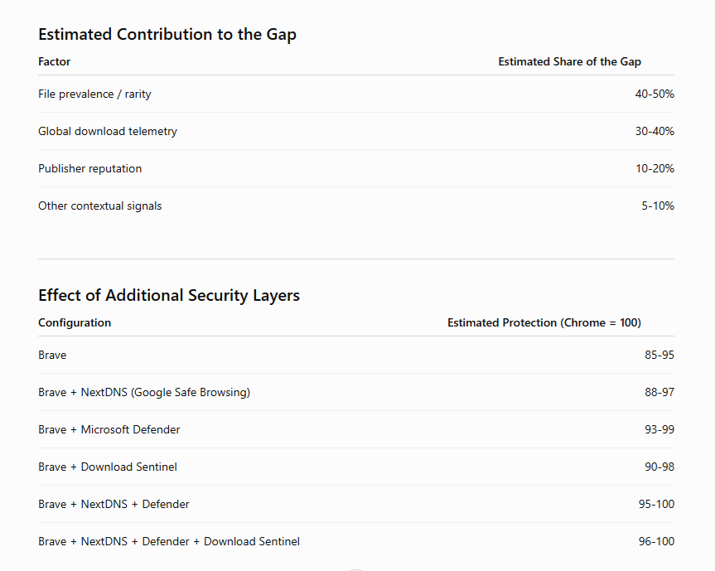Screen dimensions: 715x571
Task: Click the scroll-down circle at page bottom
Action: [356, 569]
